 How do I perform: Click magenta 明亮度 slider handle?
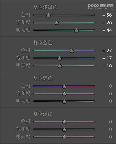(x=64, y=137)
